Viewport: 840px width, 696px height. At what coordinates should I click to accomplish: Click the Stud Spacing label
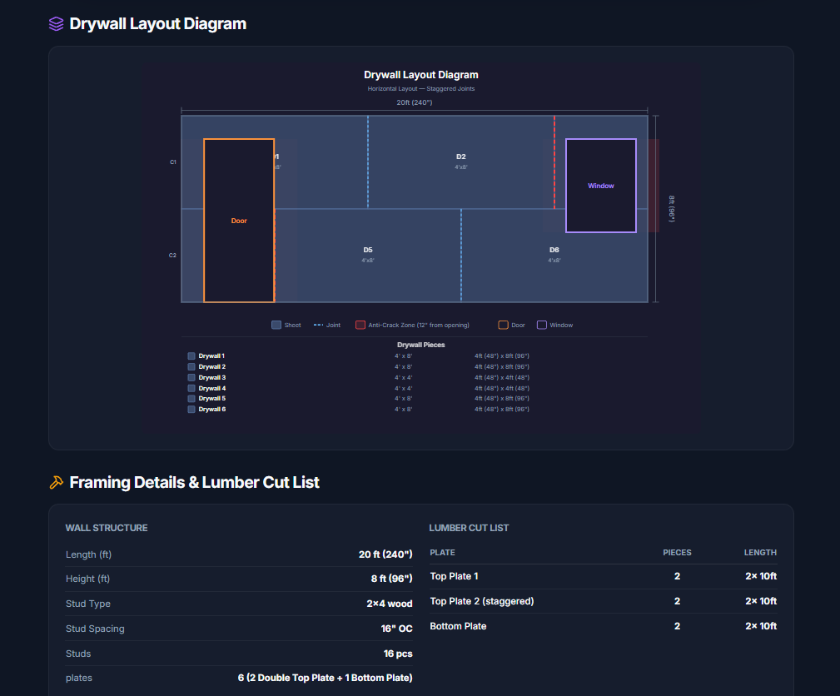click(94, 629)
